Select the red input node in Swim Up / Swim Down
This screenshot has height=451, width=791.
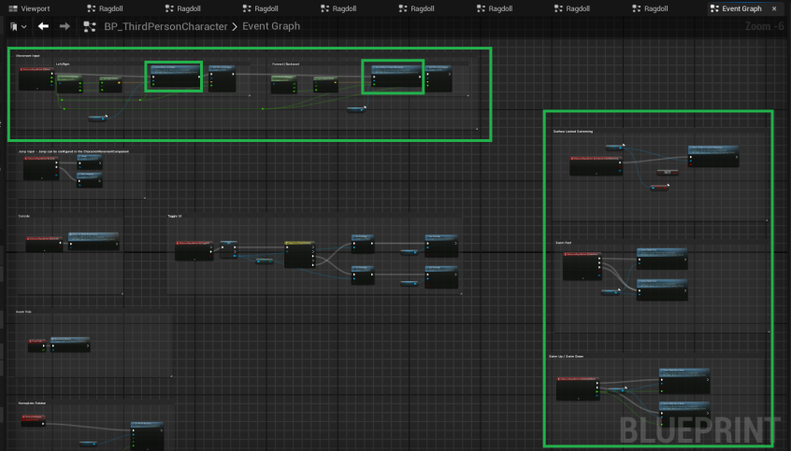[x=578, y=388]
